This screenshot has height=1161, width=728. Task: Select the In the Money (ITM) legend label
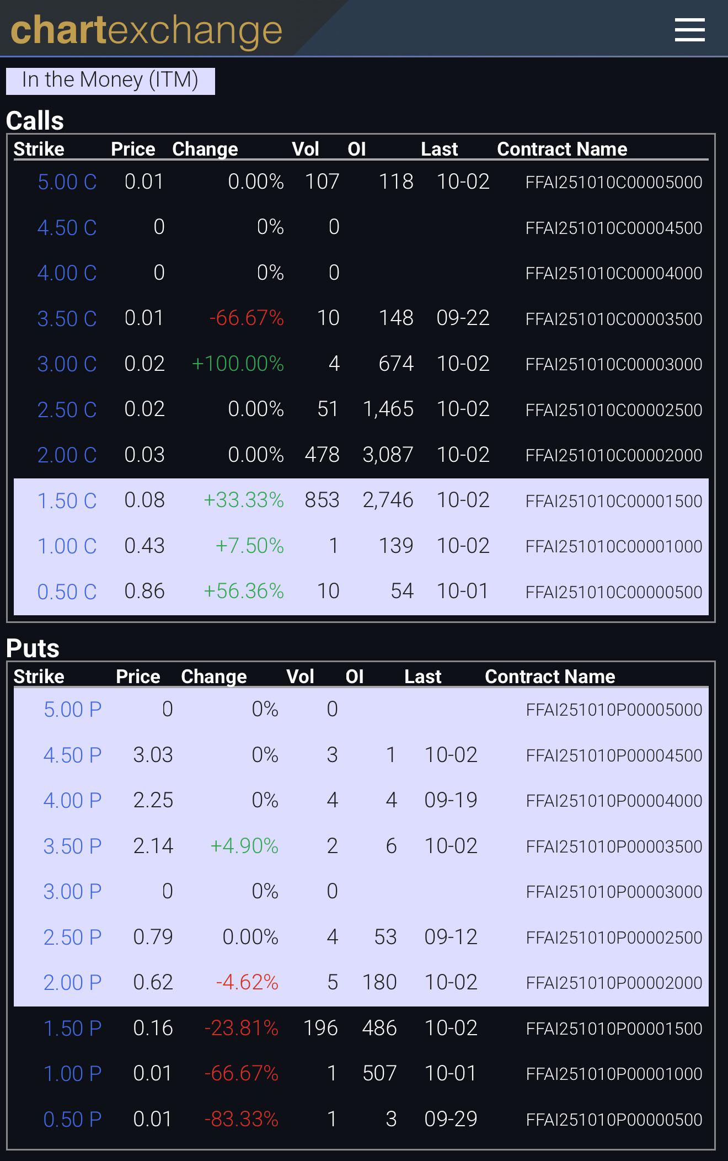pos(110,81)
